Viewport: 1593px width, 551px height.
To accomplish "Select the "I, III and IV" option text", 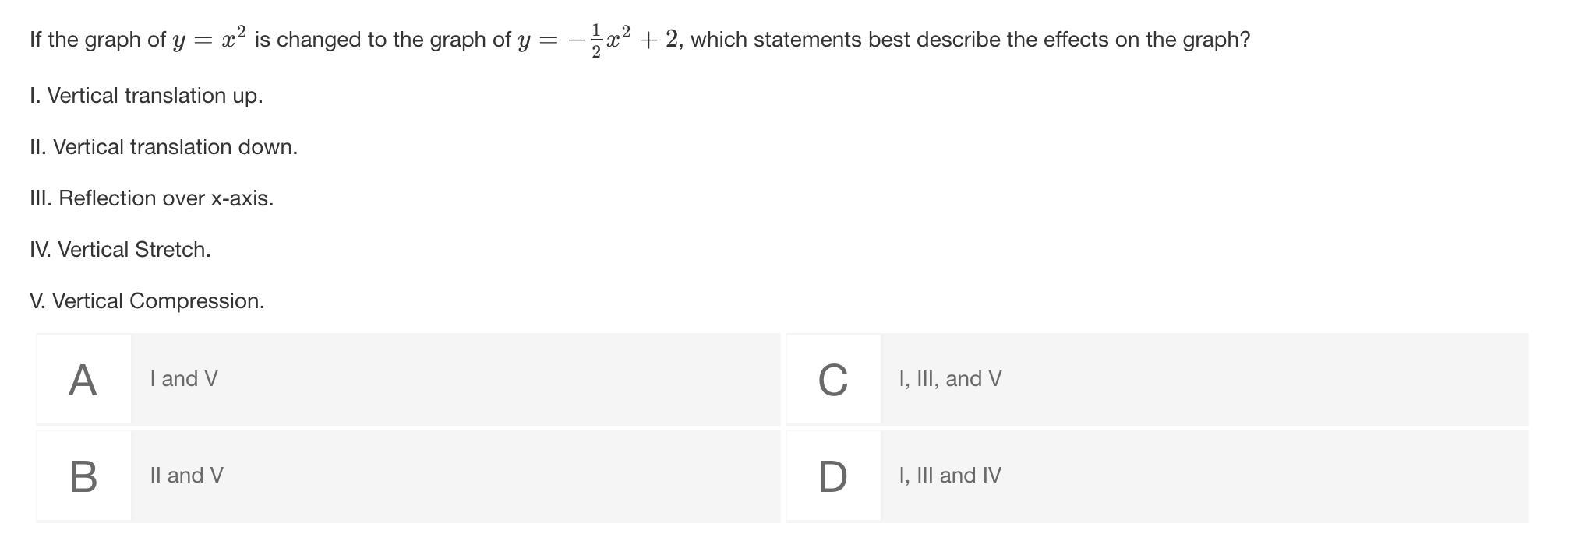I will (x=949, y=476).
